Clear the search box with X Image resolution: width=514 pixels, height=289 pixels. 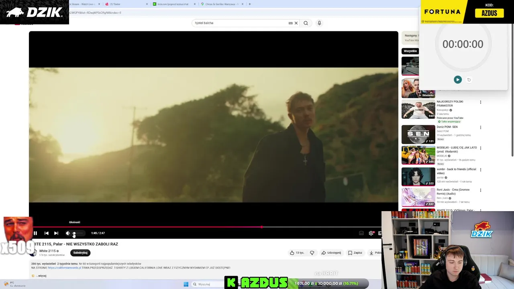pyautogui.click(x=296, y=23)
